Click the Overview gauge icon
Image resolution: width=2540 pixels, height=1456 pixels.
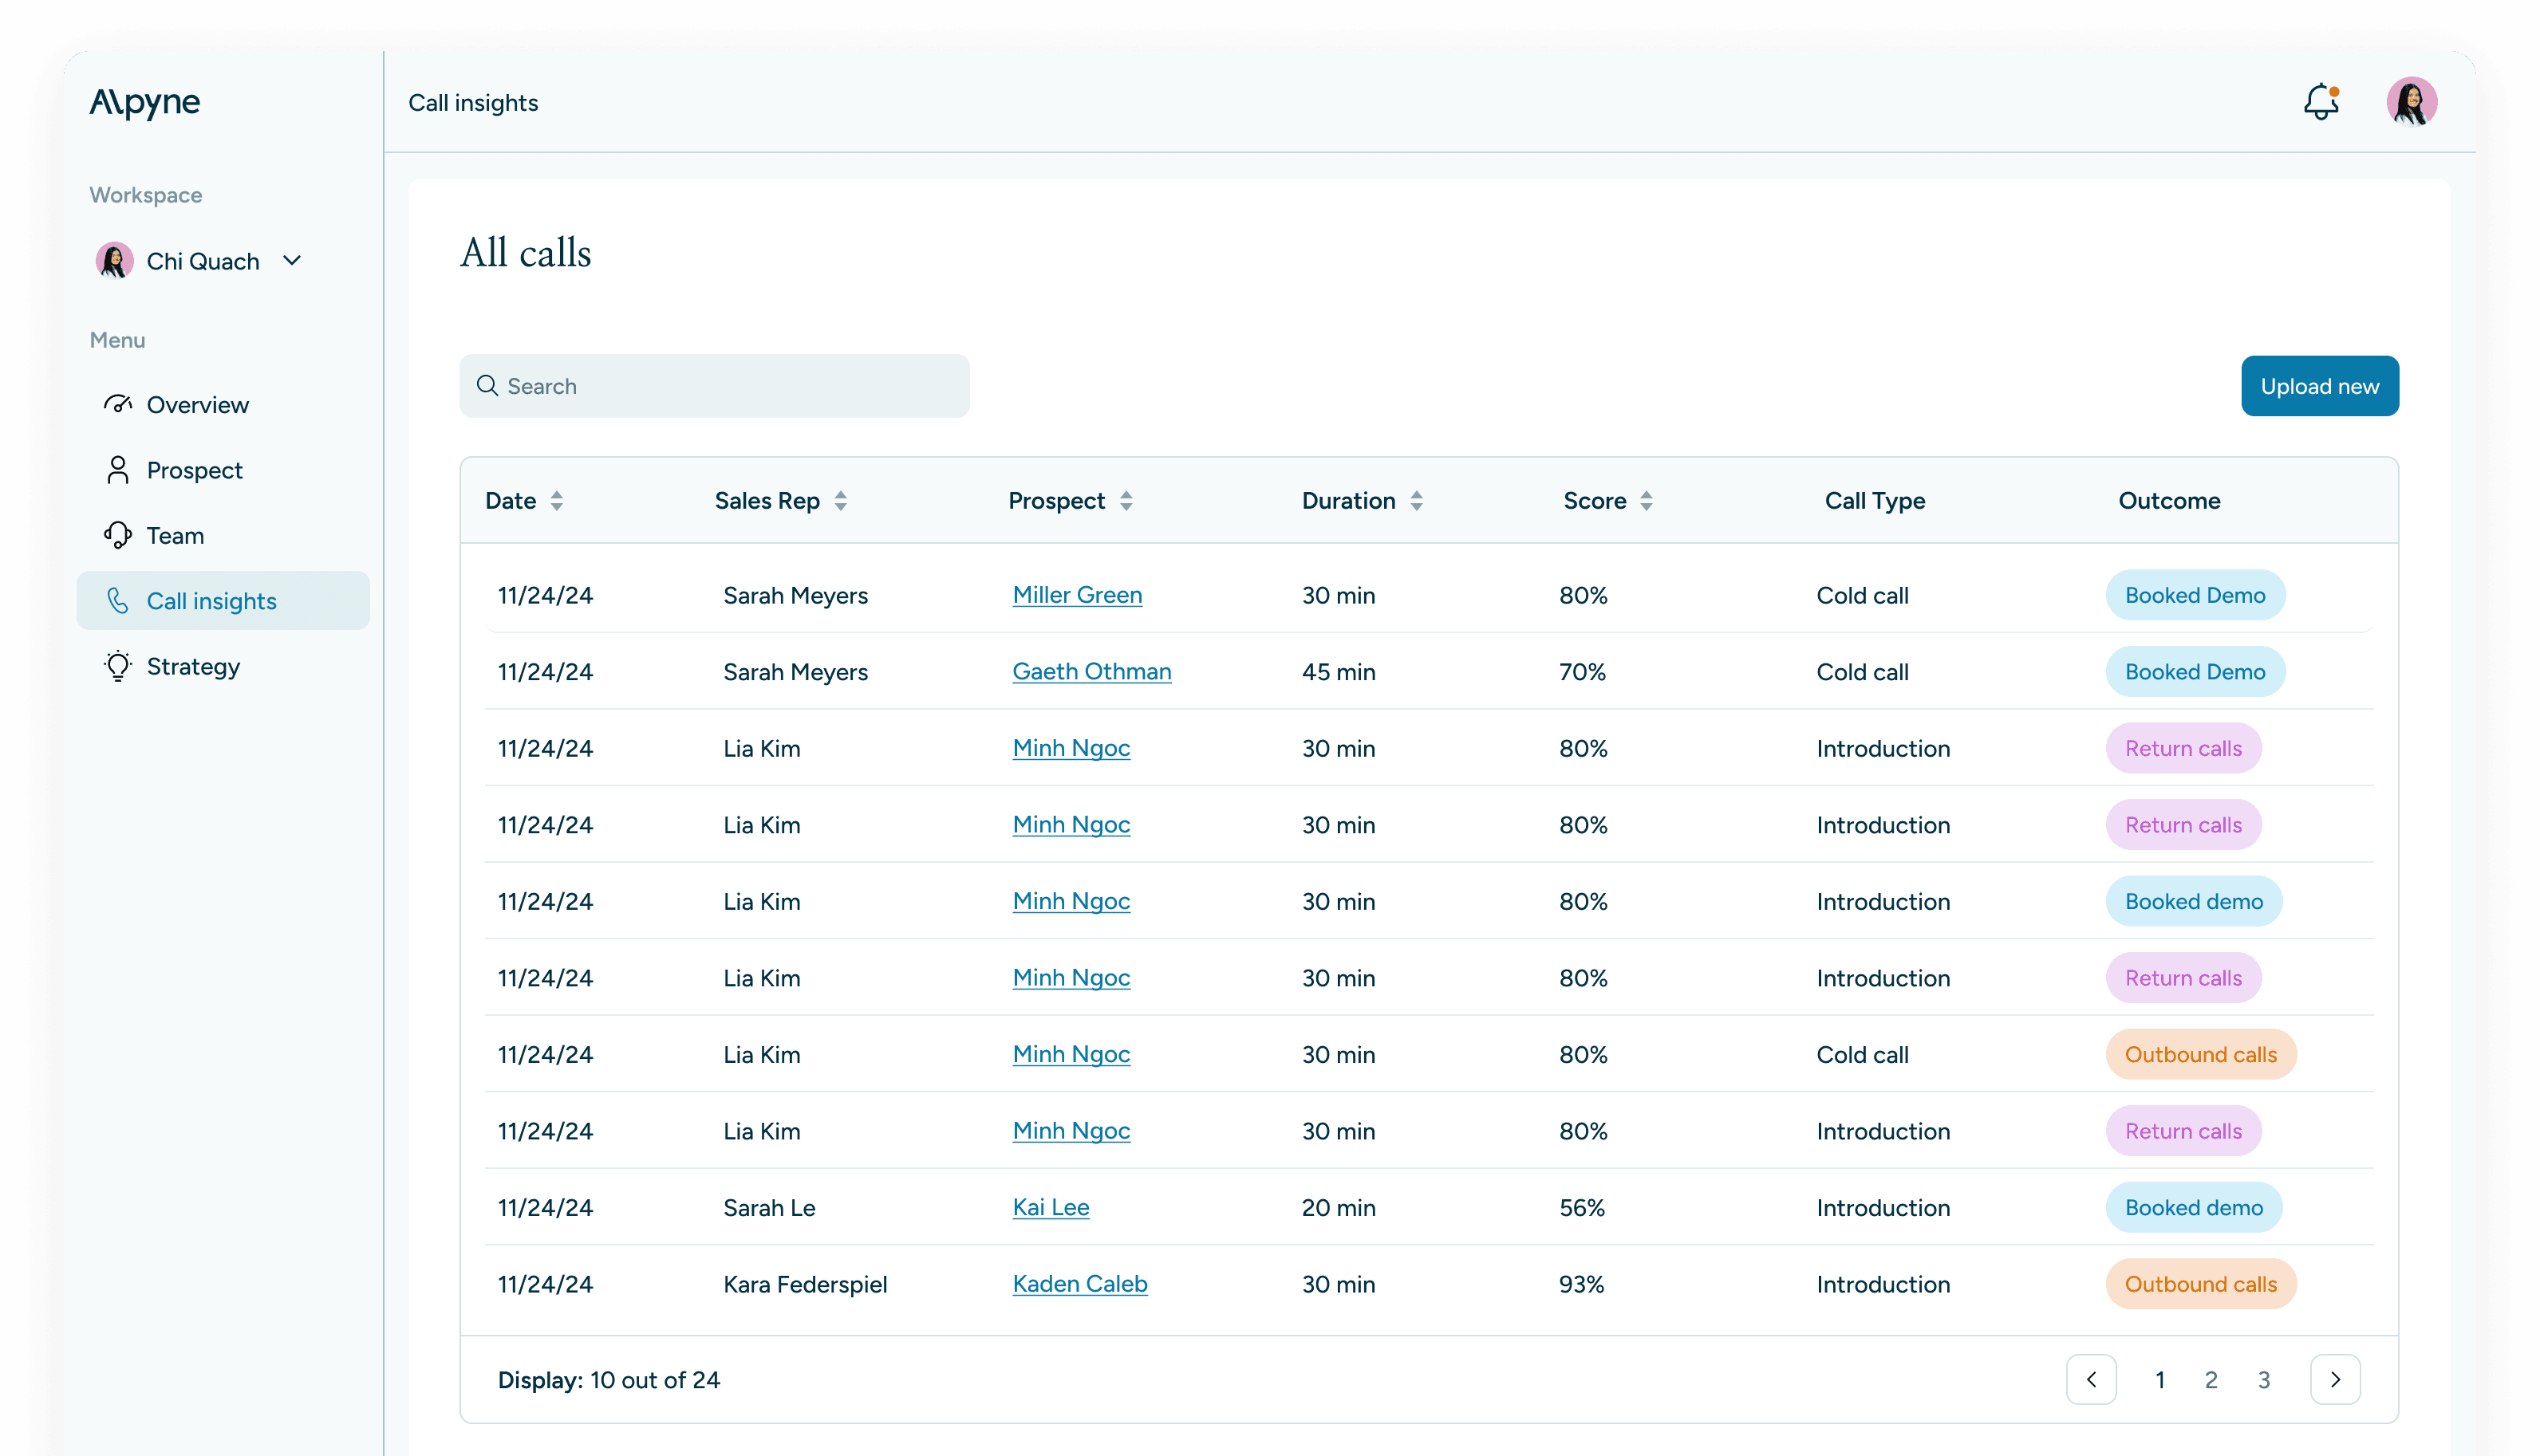click(117, 405)
